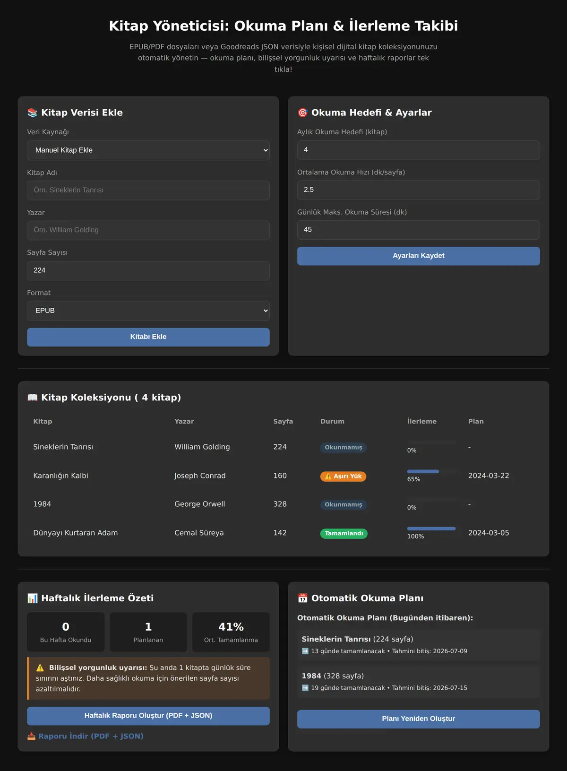Click the warning triangle in the Bilişsel yorgunluk alert
The image size is (567, 771).
(40, 668)
